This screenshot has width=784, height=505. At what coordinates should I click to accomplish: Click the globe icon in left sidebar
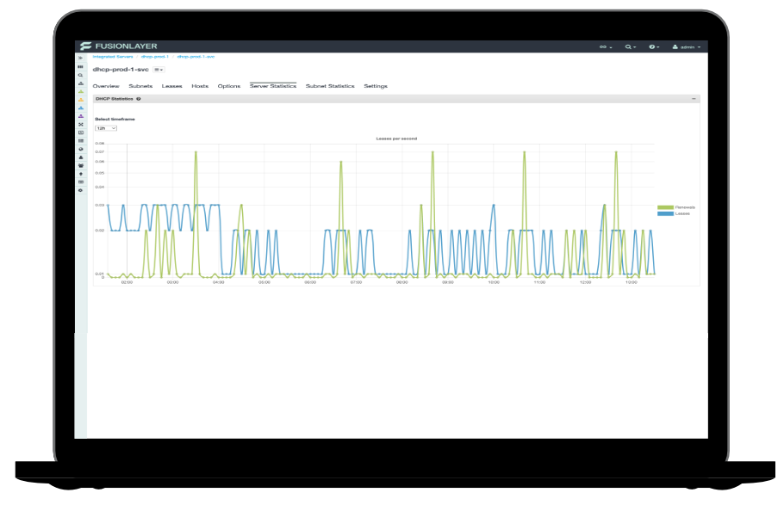click(81, 149)
